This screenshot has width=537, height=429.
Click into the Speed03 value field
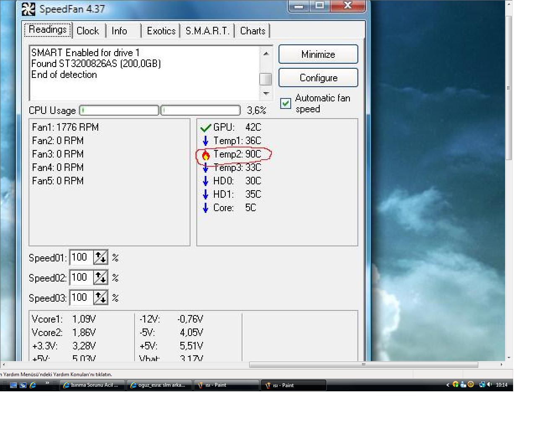pyautogui.click(x=81, y=297)
